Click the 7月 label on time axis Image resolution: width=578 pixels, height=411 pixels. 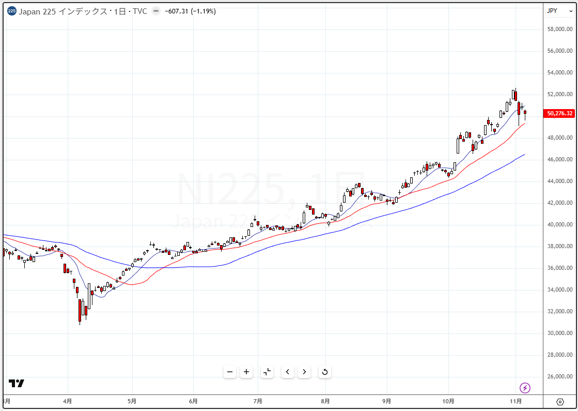pos(258,401)
